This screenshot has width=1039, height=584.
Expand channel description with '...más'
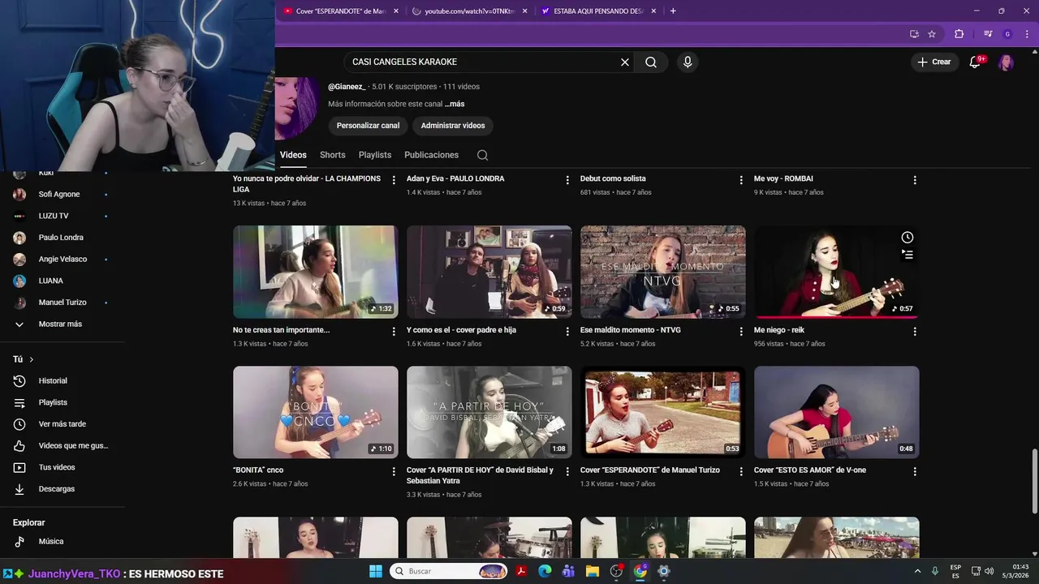pos(455,104)
